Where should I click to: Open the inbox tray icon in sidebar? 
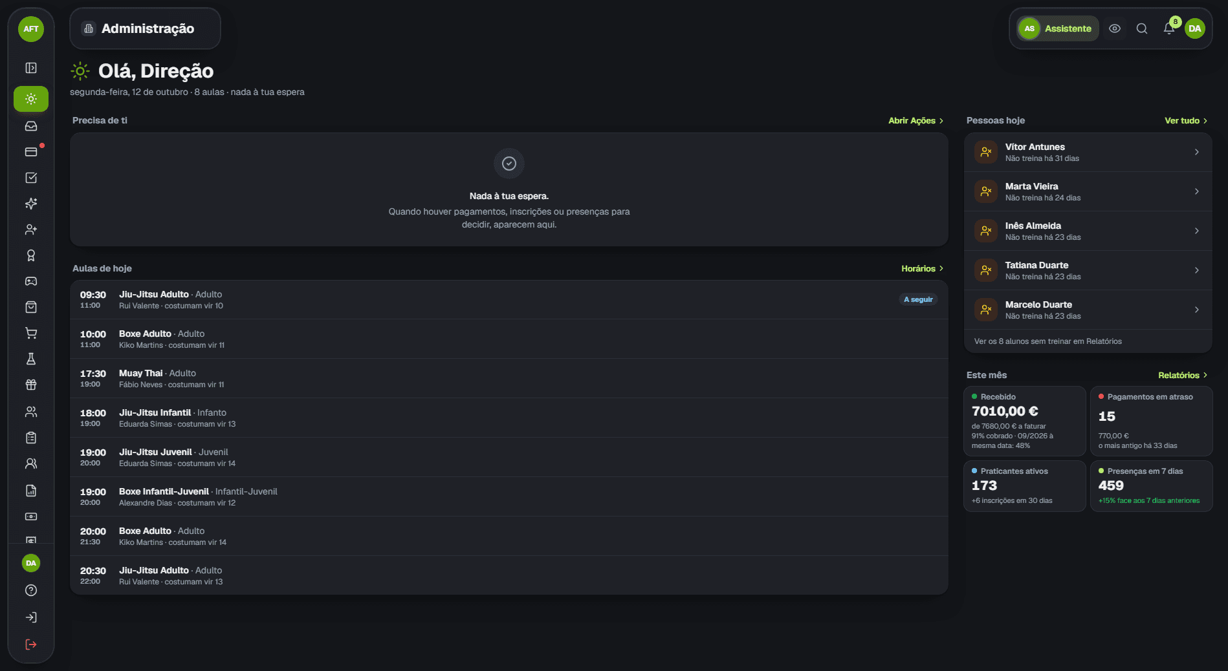coord(31,126)
